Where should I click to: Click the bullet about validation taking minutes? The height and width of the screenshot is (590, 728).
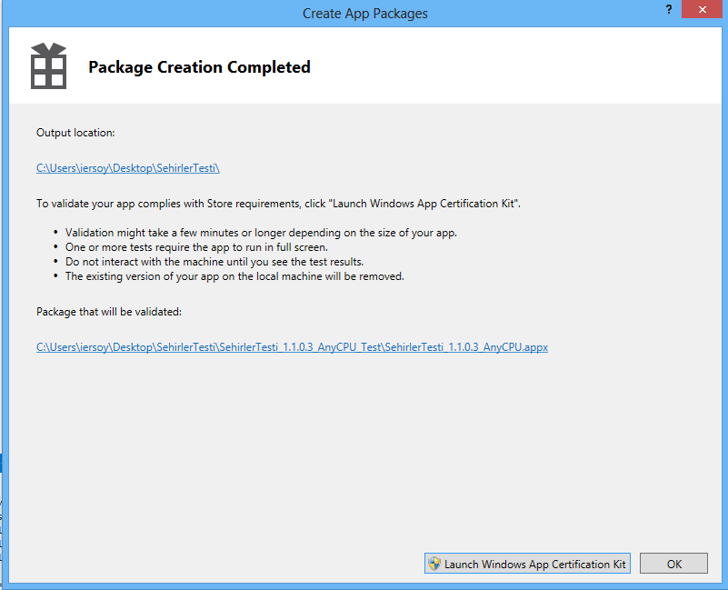pyautogui.click(x=261, y=233)
